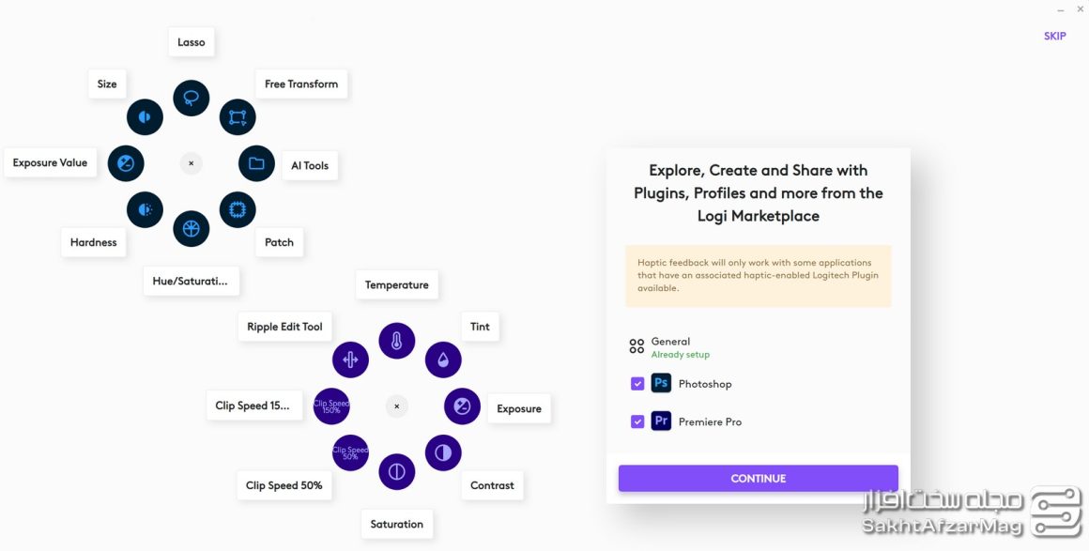Screen dimensions: 1089x551
Task: Click the General plugin entry
Action: coord(670,346)
